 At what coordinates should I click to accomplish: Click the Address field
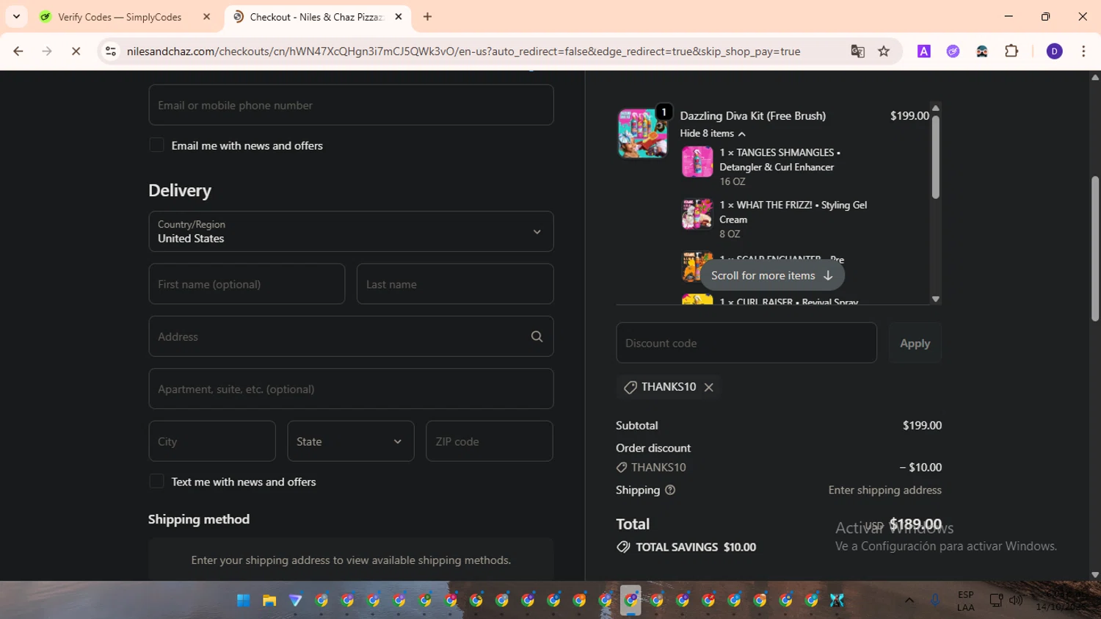[351, 336]
